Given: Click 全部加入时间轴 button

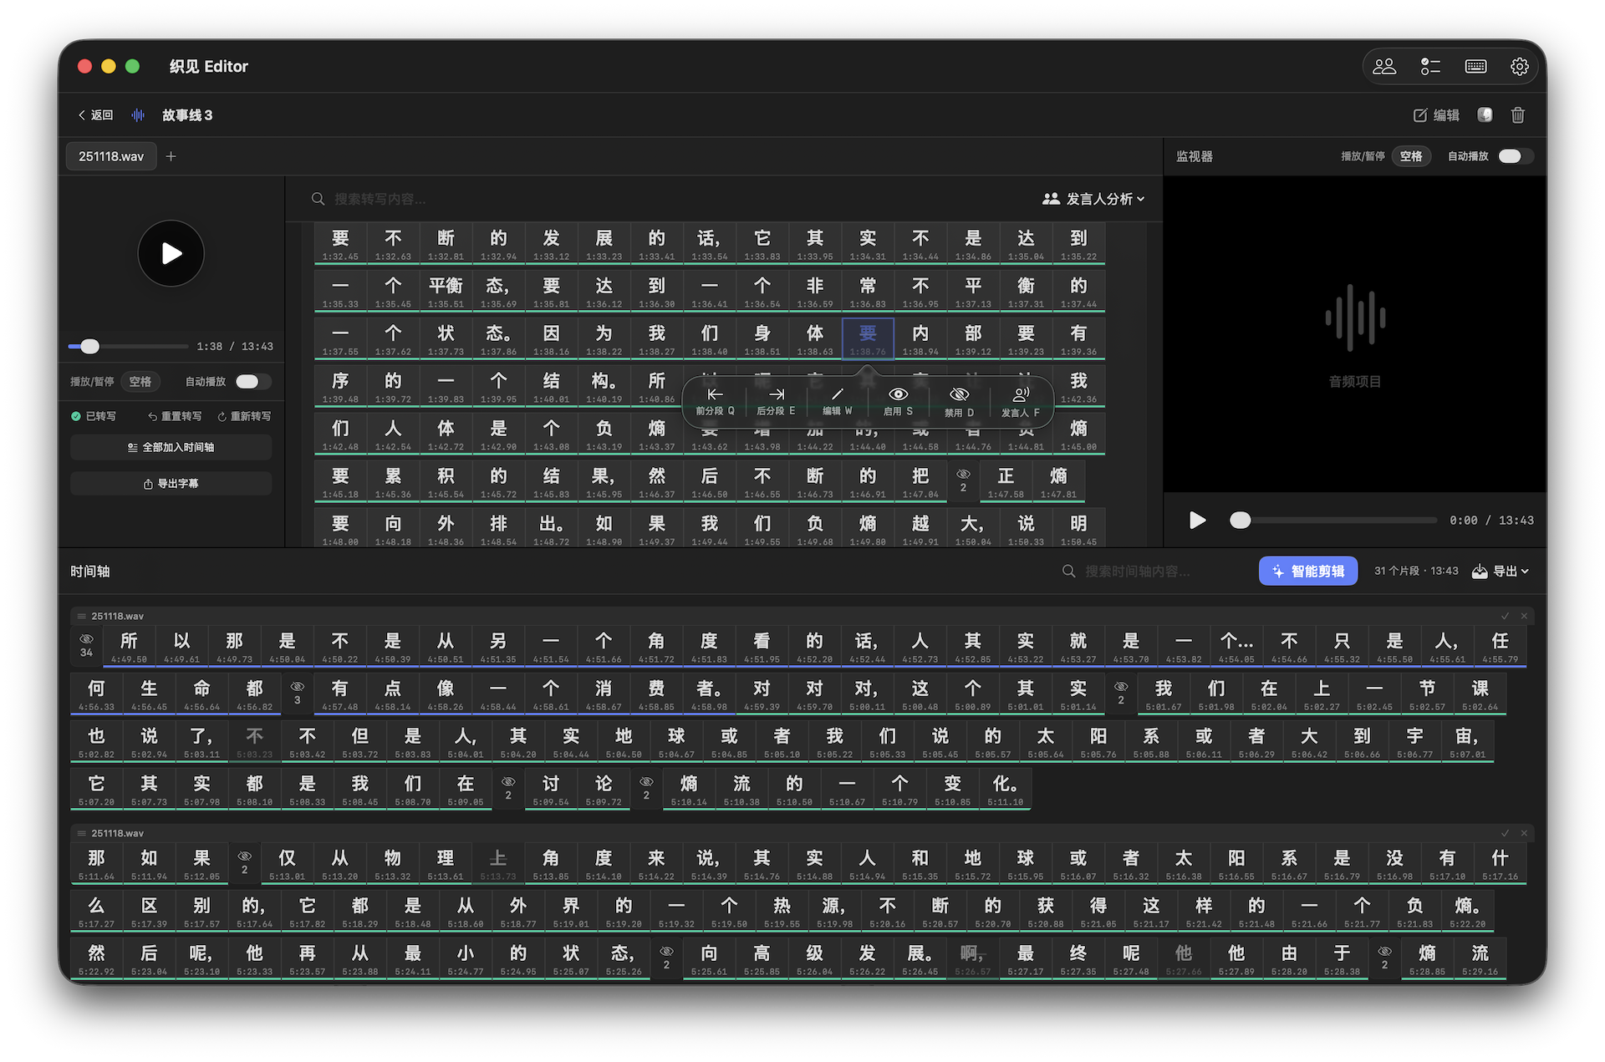Looking at the screenshot, I should 171,448.
